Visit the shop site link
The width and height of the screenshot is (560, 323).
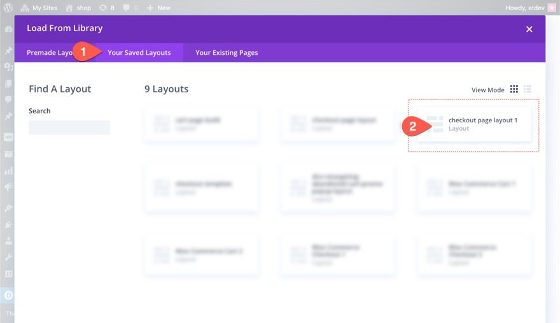pos(78,8)
